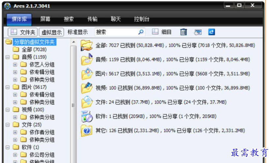The width and height of the screenshot is (271, 163).
Task: Expand 依种类分组 under 文件
Action: click(15, 140)
